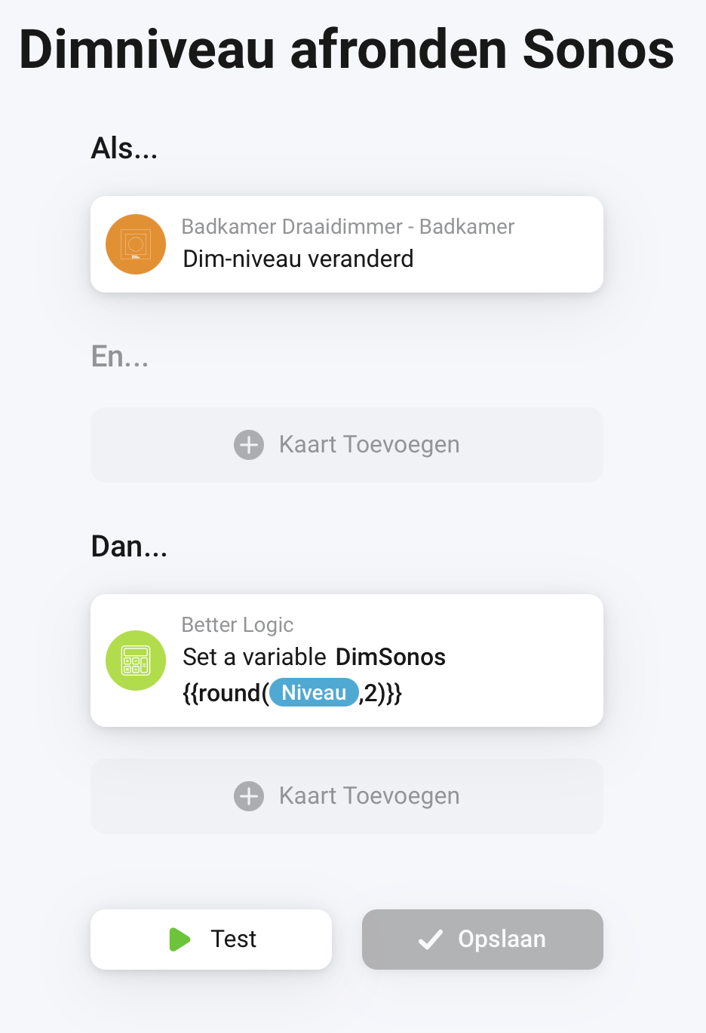
Task: Click the flow title Dimniveau afronden Sonos
Action: coord(346,50)
